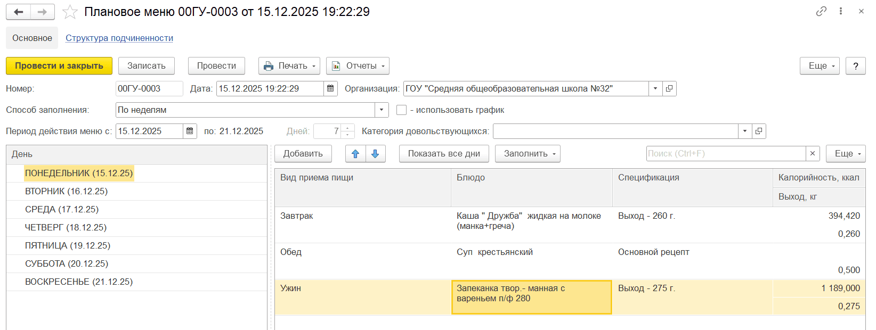
Task: Open calendar for menu period start date
Action: 190,131
